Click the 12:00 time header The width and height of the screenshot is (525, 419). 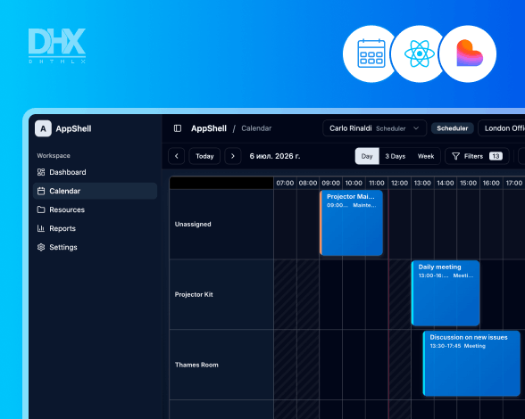(399, 183)
